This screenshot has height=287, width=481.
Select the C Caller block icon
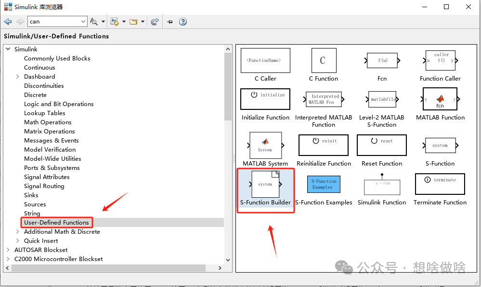(x=265, y=60)
